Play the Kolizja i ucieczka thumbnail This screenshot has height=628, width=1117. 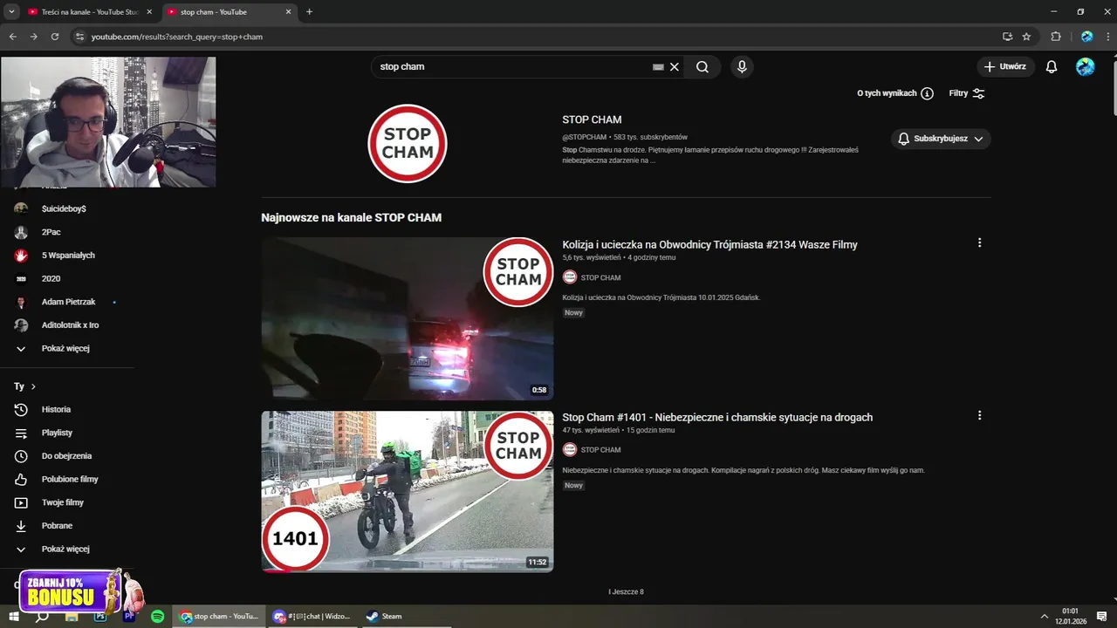[x=408, y=318]
